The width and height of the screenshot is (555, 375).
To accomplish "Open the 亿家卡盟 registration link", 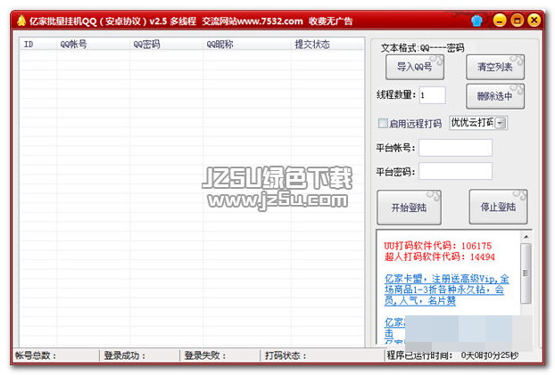I will click(x=446, y=289).
